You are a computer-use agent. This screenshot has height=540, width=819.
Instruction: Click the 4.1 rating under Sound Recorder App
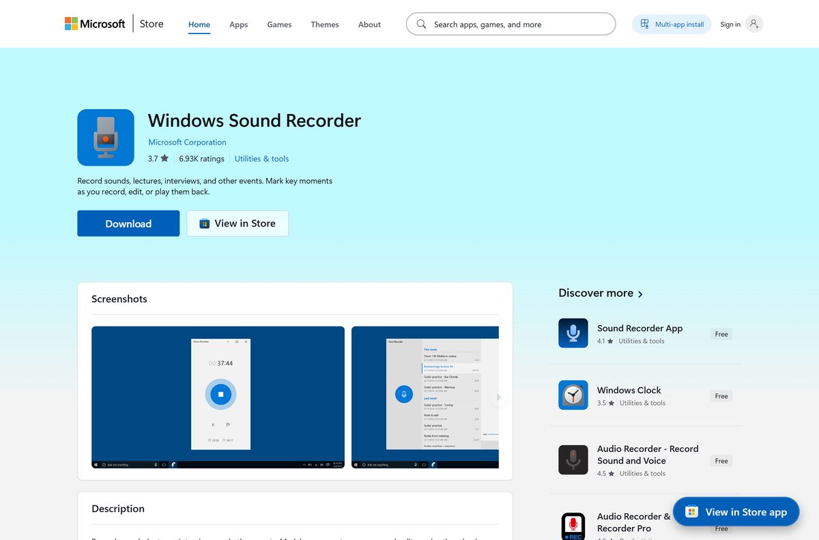click(x=605, y=341)
